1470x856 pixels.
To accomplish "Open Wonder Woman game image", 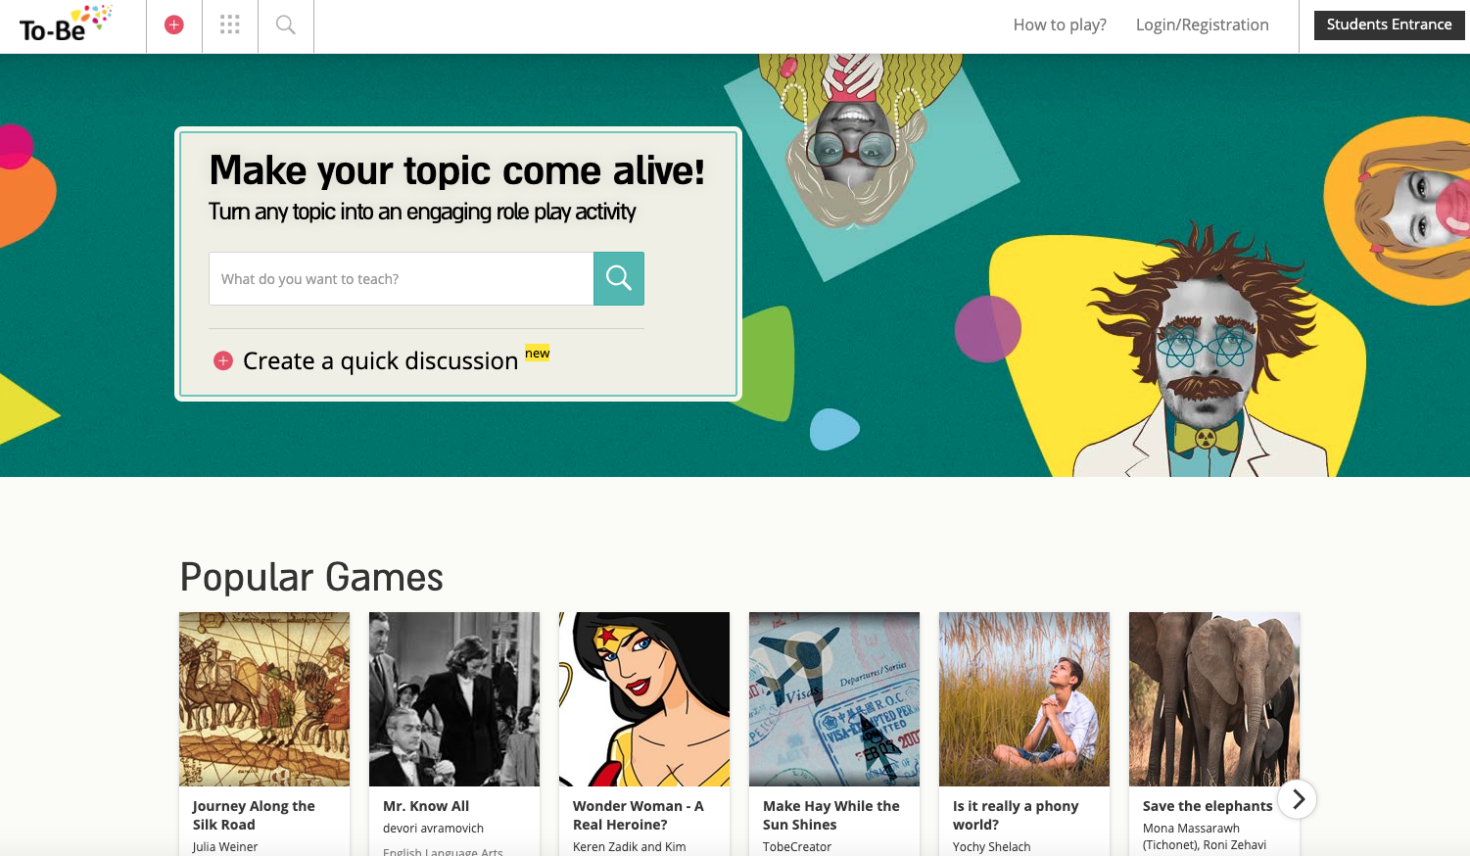I will click(644, 699).
